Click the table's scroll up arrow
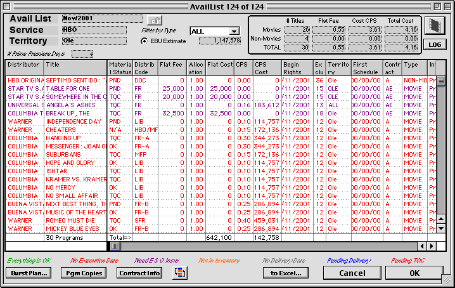Viewport: 455px width, 288px height. pos(441,219)
